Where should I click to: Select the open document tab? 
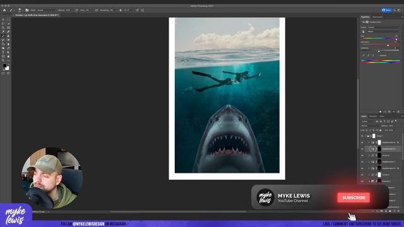coord(37,15)
